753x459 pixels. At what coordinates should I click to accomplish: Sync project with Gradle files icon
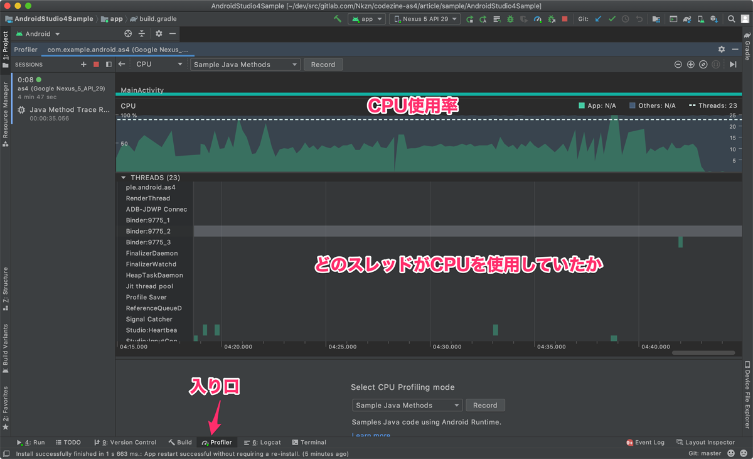(687, 19)
